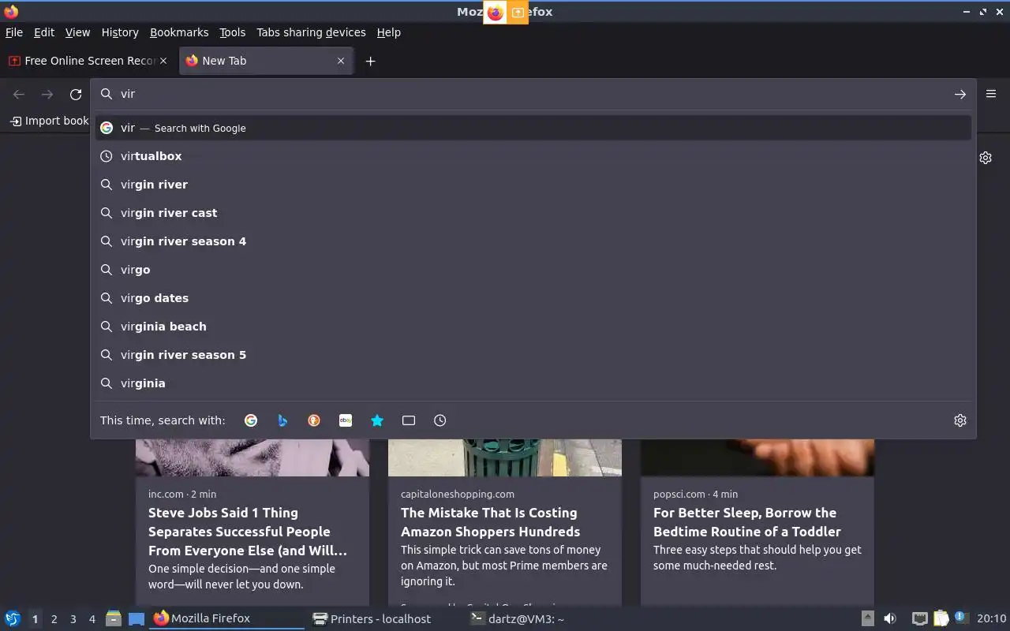The height and width of the screenshot is (631, 1010).
Task: Open a new tab with plus button
Action: point(370,61)
